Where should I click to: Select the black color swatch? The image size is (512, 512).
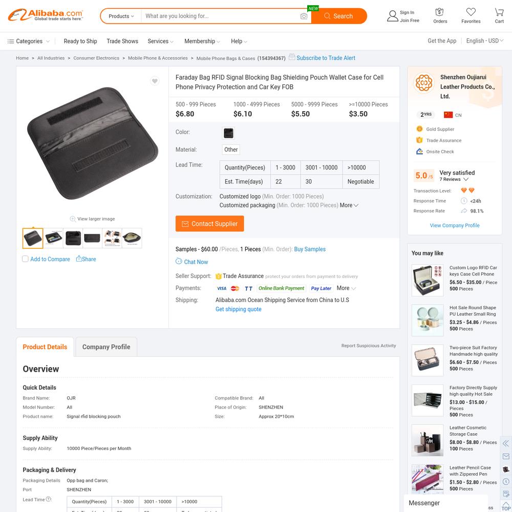228,133
